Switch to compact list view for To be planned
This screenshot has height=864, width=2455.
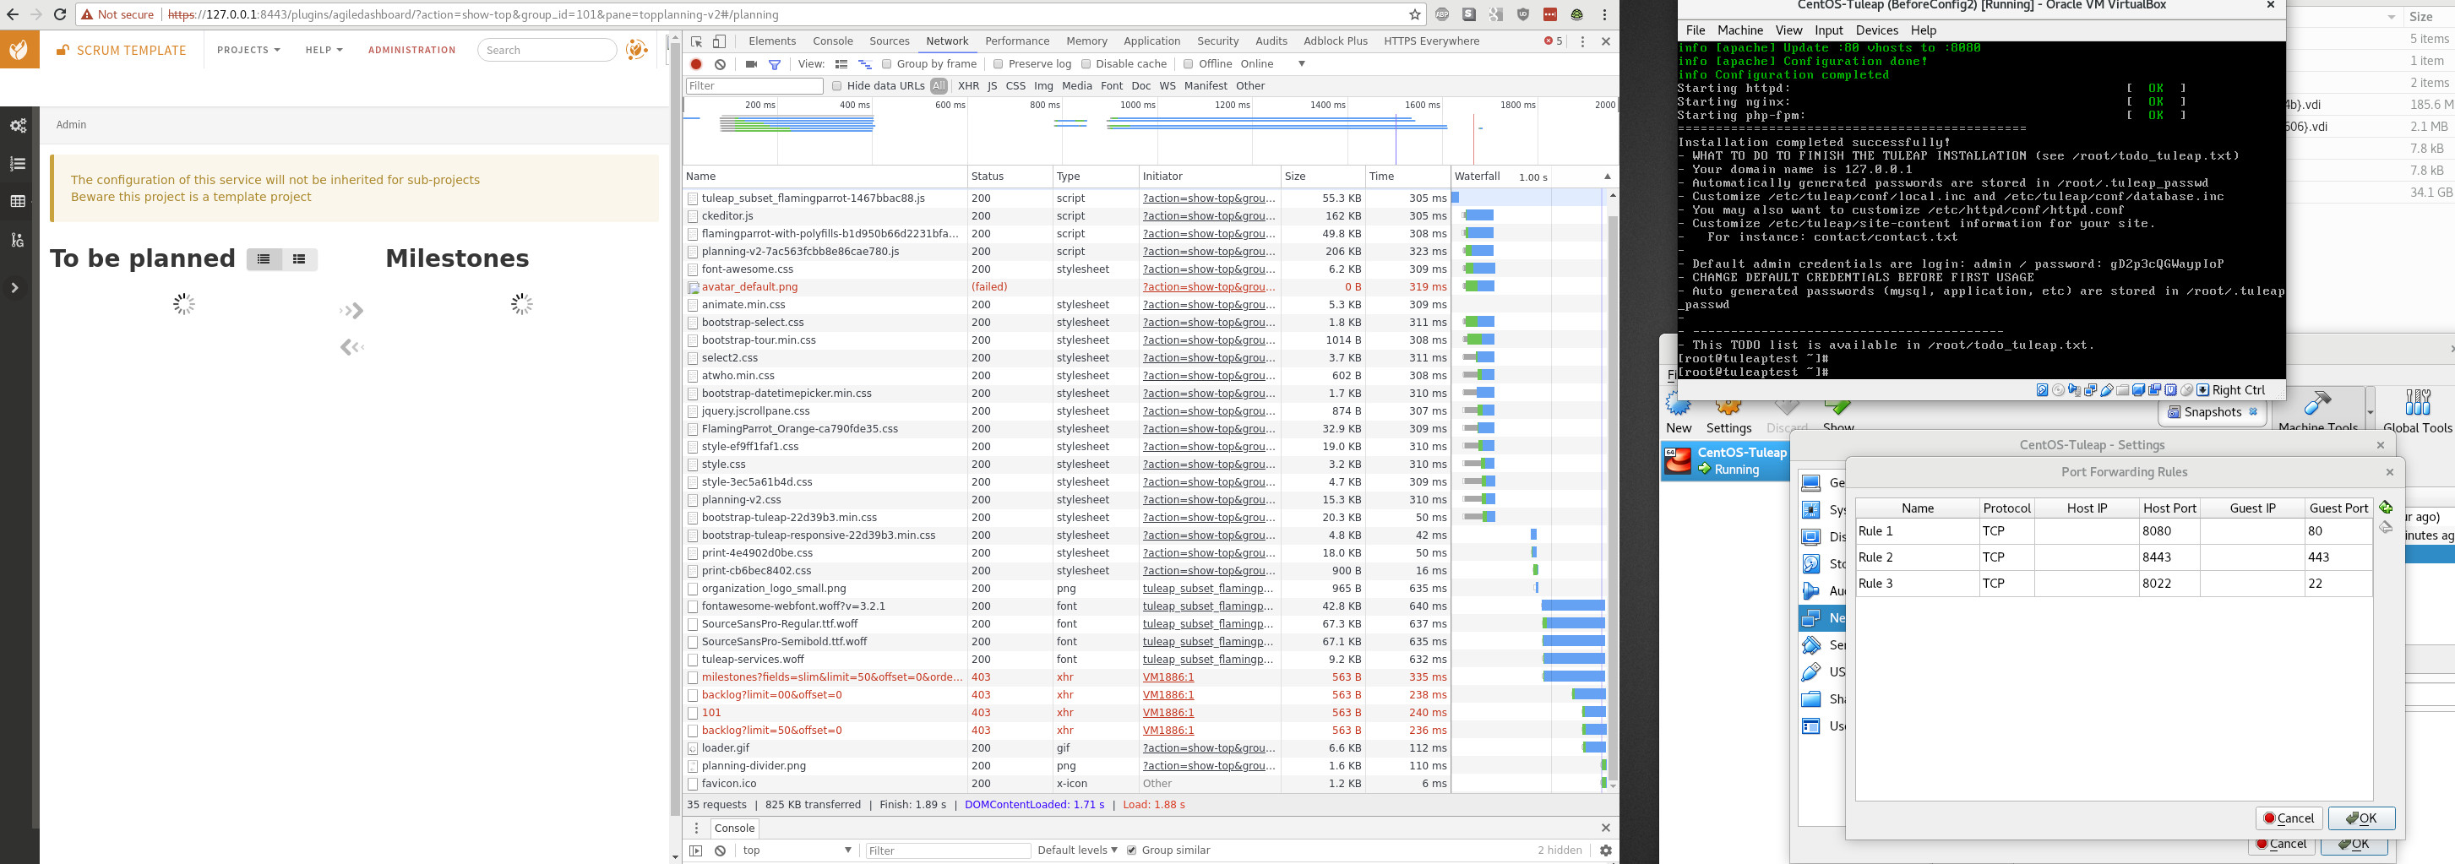[x=264, y=259]
